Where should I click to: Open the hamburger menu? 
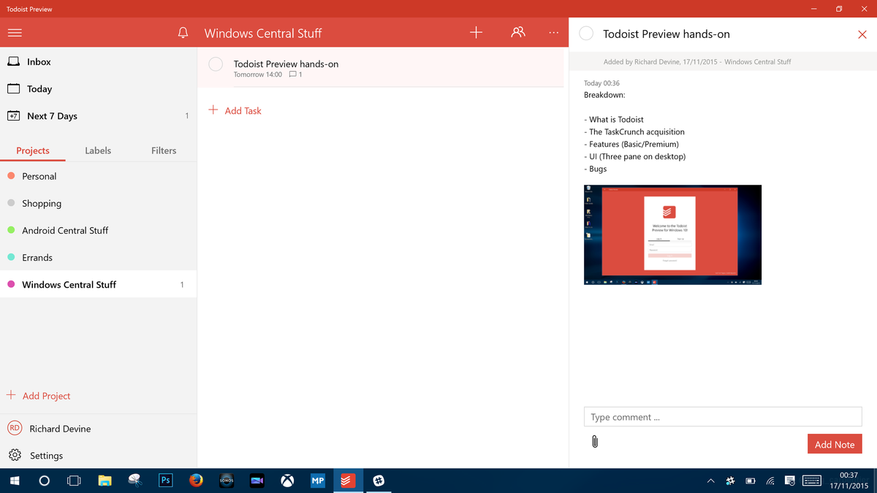pyautogui.click(x=15, y=33)
